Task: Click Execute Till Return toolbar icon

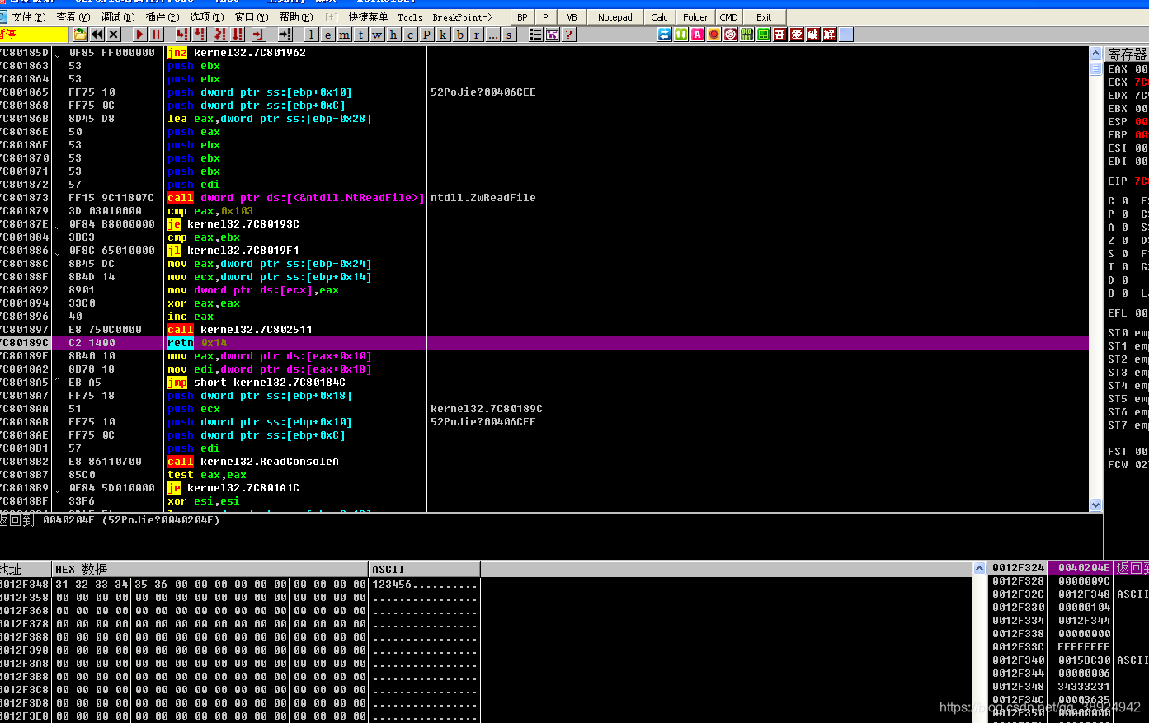Action: coord(259,34)
